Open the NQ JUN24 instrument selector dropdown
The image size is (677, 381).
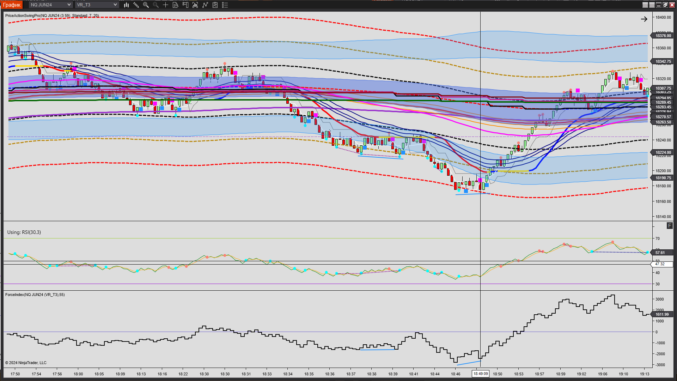pos(51,5)
